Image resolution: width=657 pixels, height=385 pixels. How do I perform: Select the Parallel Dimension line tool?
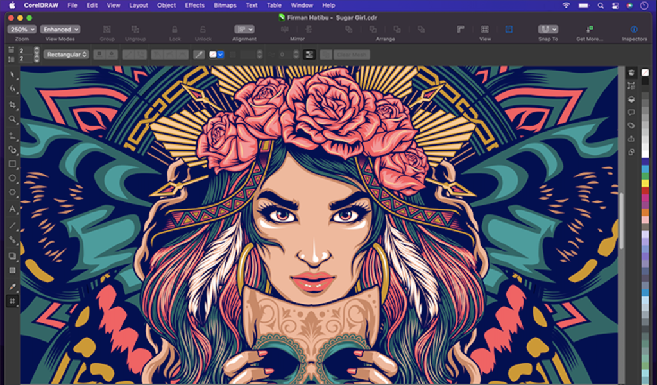pyautogui.click(x=12, y=225)
